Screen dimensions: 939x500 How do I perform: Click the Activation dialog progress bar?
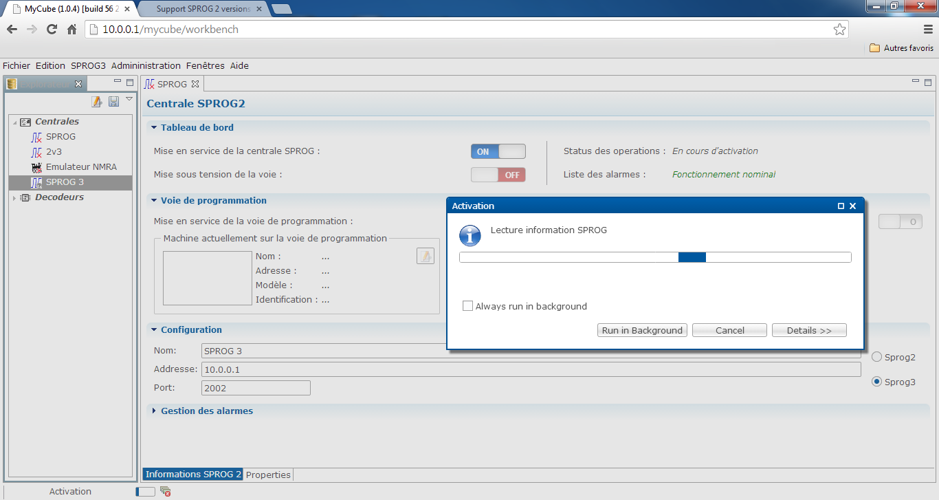pos(655,257)
